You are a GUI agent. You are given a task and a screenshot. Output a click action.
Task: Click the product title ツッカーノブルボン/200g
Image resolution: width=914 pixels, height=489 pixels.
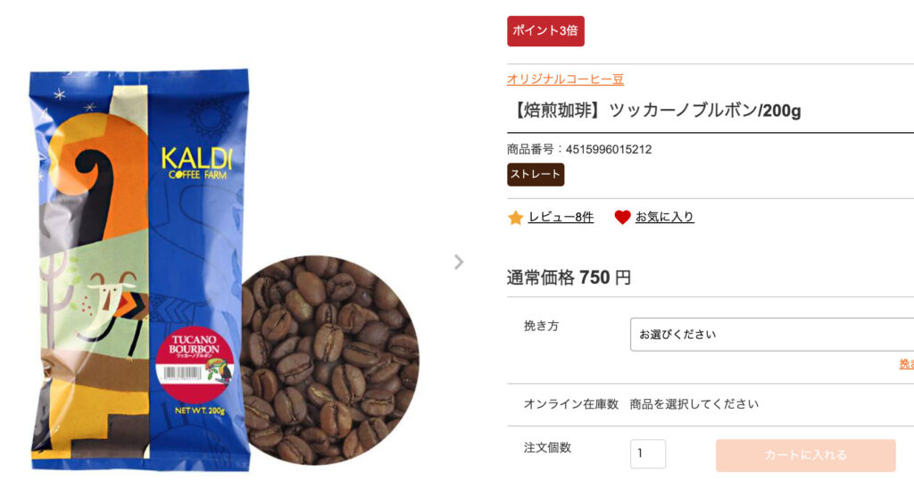655,110
